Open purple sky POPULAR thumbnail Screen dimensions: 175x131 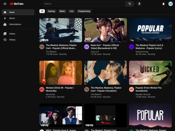coord(150,115)
